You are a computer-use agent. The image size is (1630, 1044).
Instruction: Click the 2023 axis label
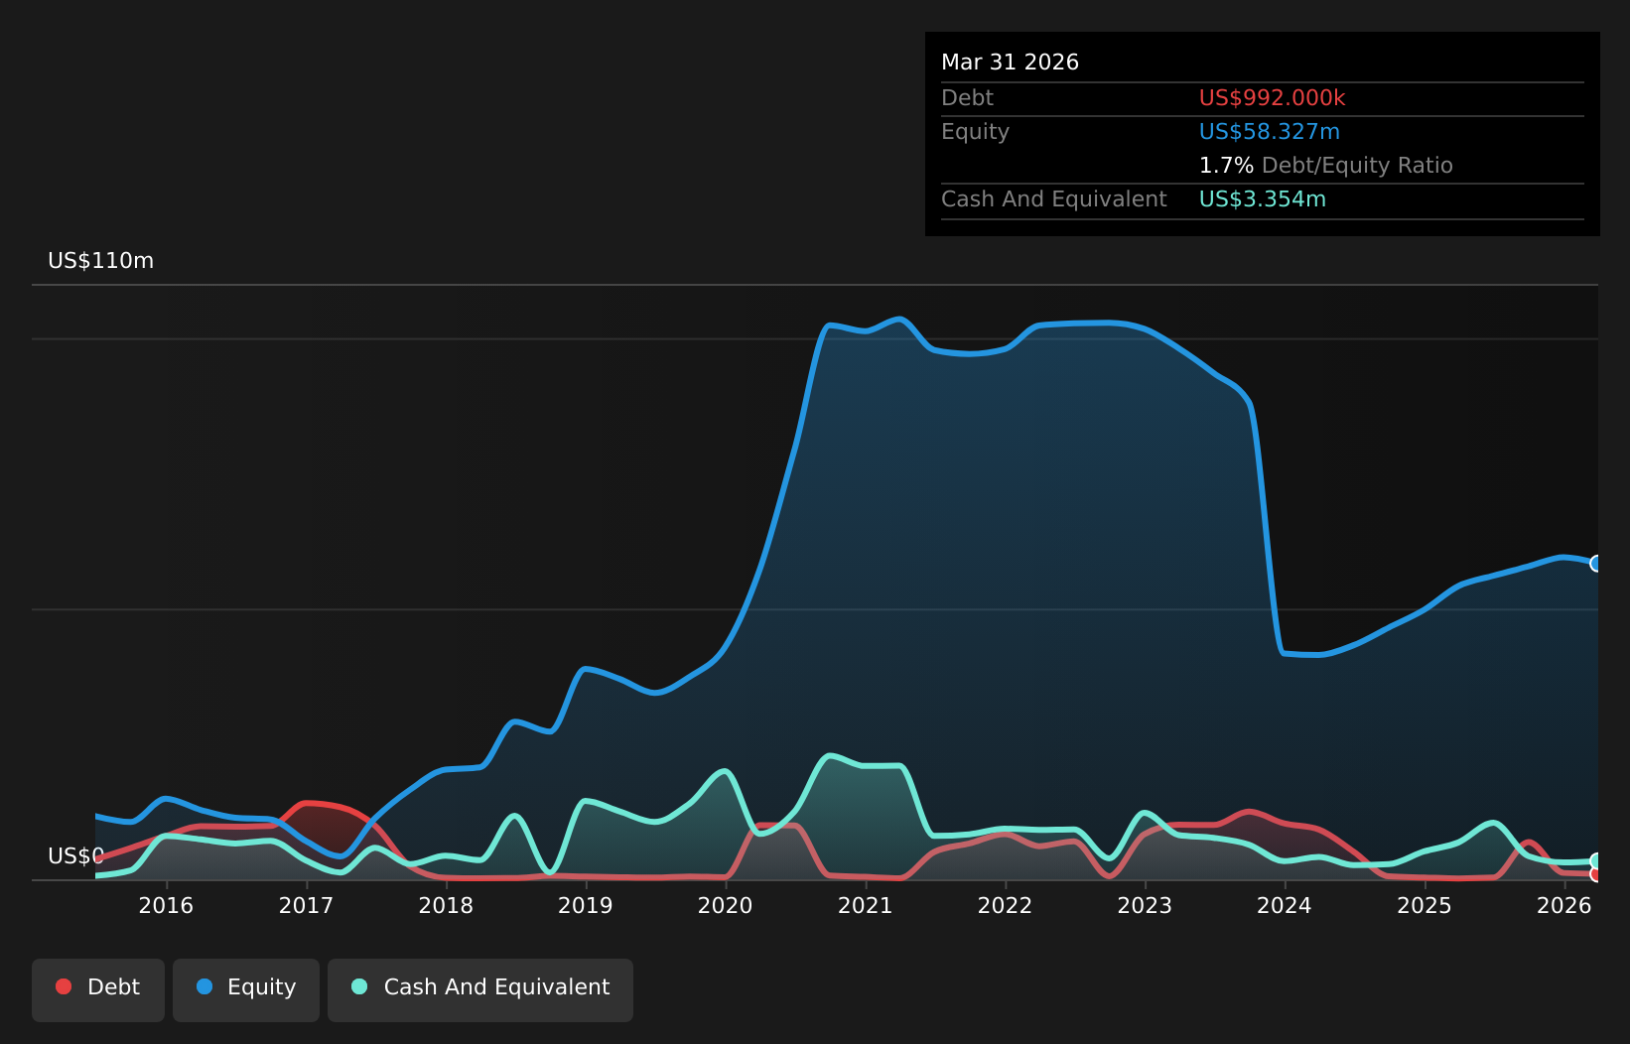[x=1146, y=905]
